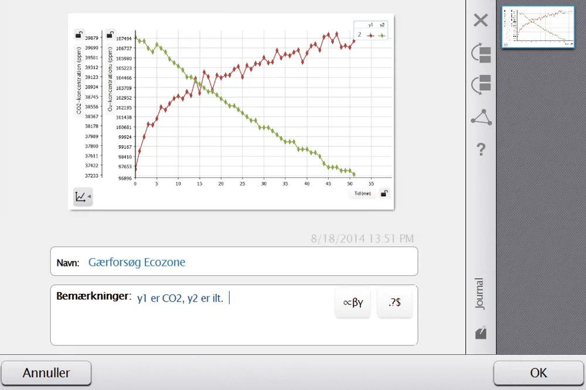The image size is (586, 390).
Task: Open the symbols keyboard .?$
Action: tap(395, 302)
